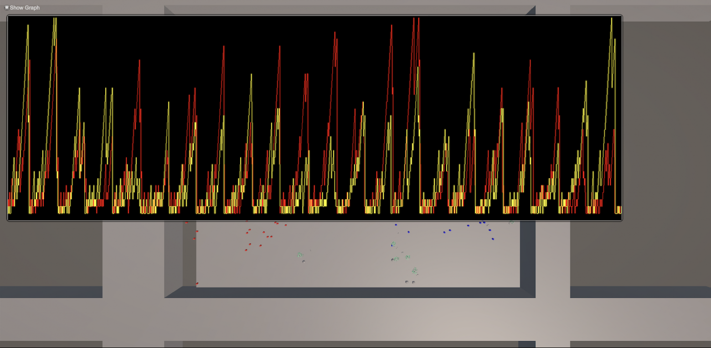The height and width of the screenshot is (348, 711).
Task: Click the dark gray area right of the graph
Action: pyautogui.click(x=661, y=137)
